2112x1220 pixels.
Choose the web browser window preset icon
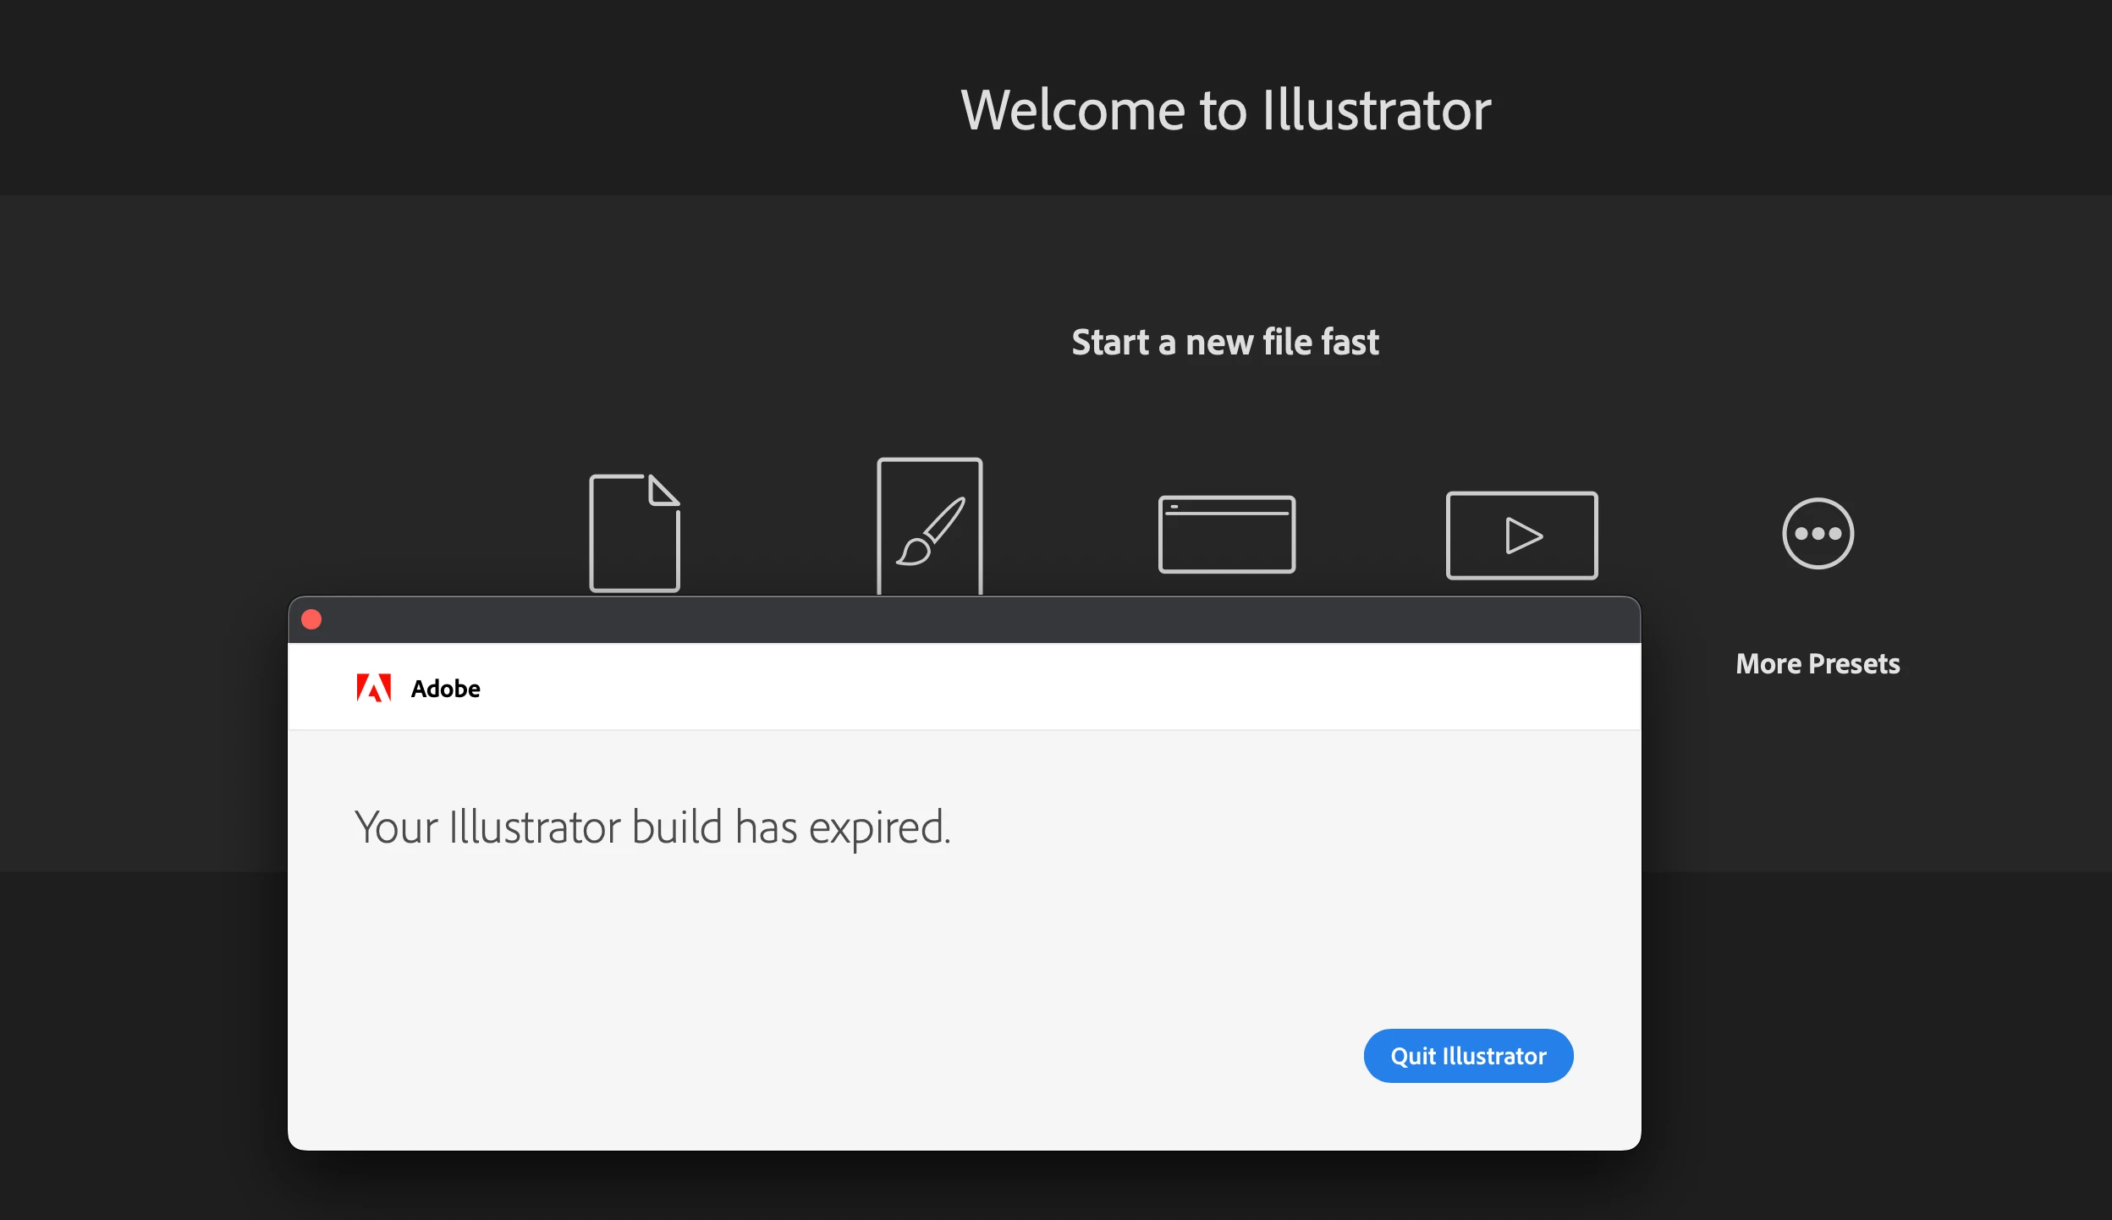click(1226, 535)
